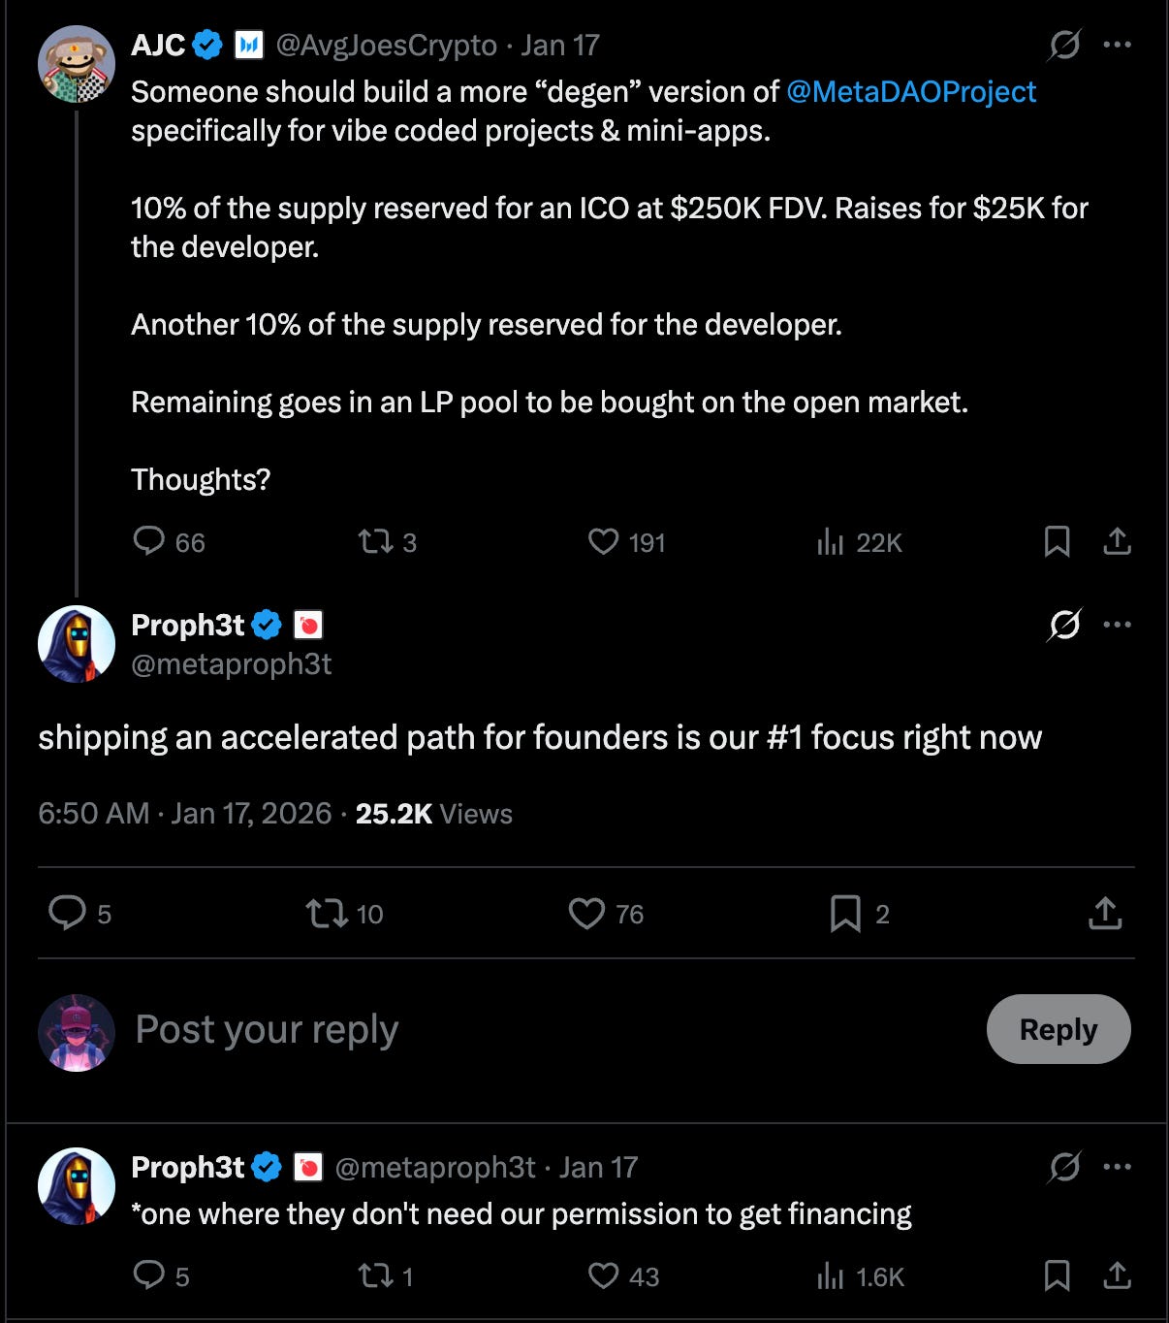
Task: Click Grok icon on Proph3t's main post
Action: tap(1064, 624)
